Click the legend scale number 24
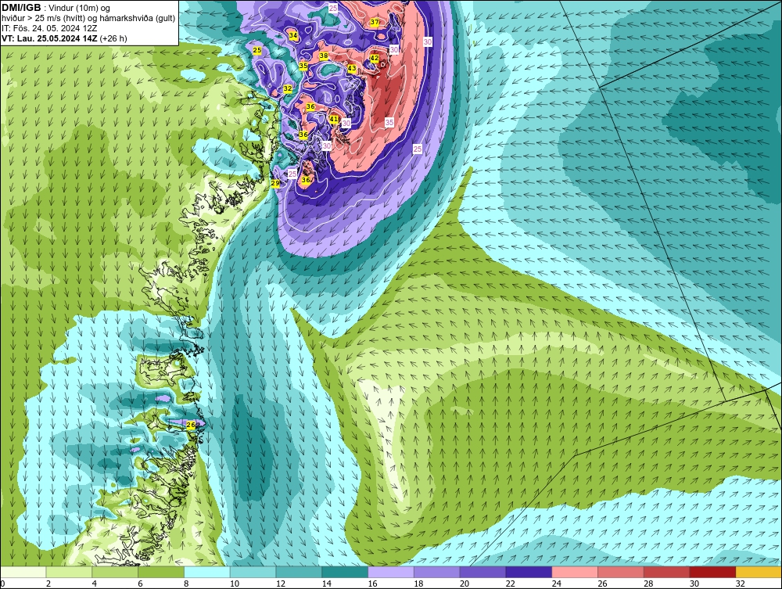The image size is (782, 589). point(556,584)
